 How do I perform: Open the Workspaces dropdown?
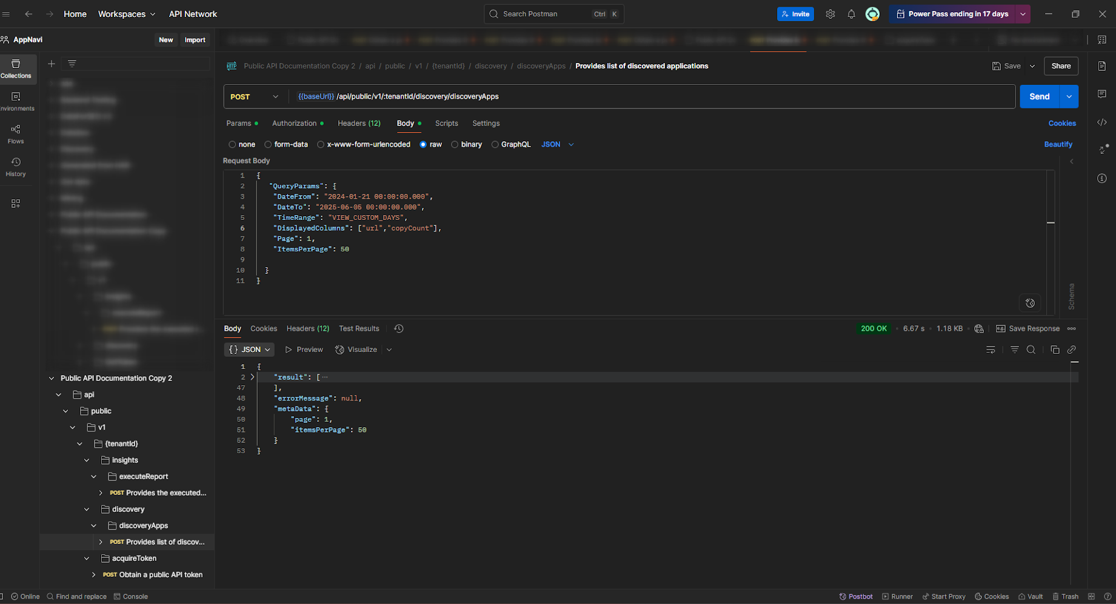pos(127,14)
